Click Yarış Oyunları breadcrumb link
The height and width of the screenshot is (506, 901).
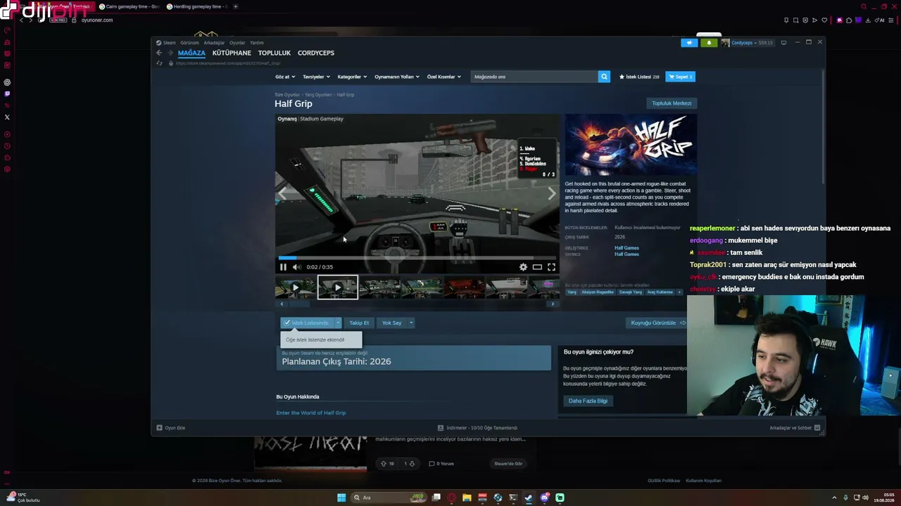pyautogui.click(x=318, y=95)
